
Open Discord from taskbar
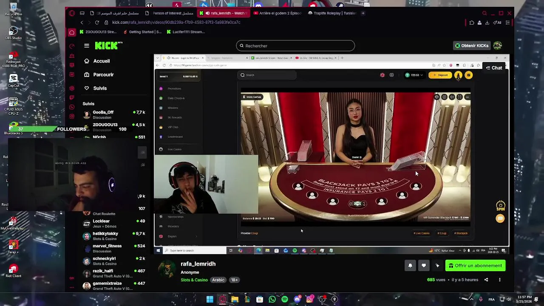pyautogui.click(x=297, y=299)
